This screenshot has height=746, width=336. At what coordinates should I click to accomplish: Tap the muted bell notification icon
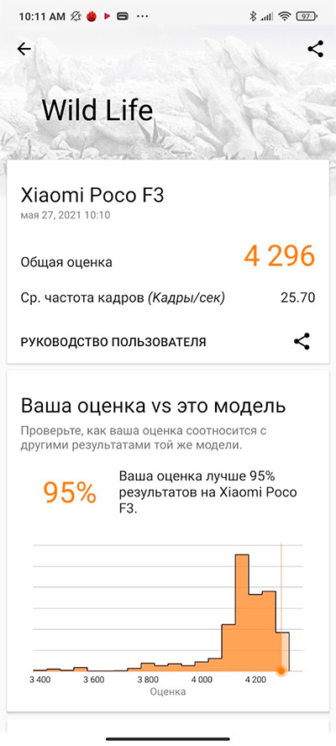click(76, 17)
